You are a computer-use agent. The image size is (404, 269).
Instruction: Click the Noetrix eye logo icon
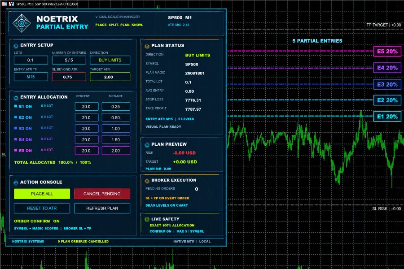(22, 23)
